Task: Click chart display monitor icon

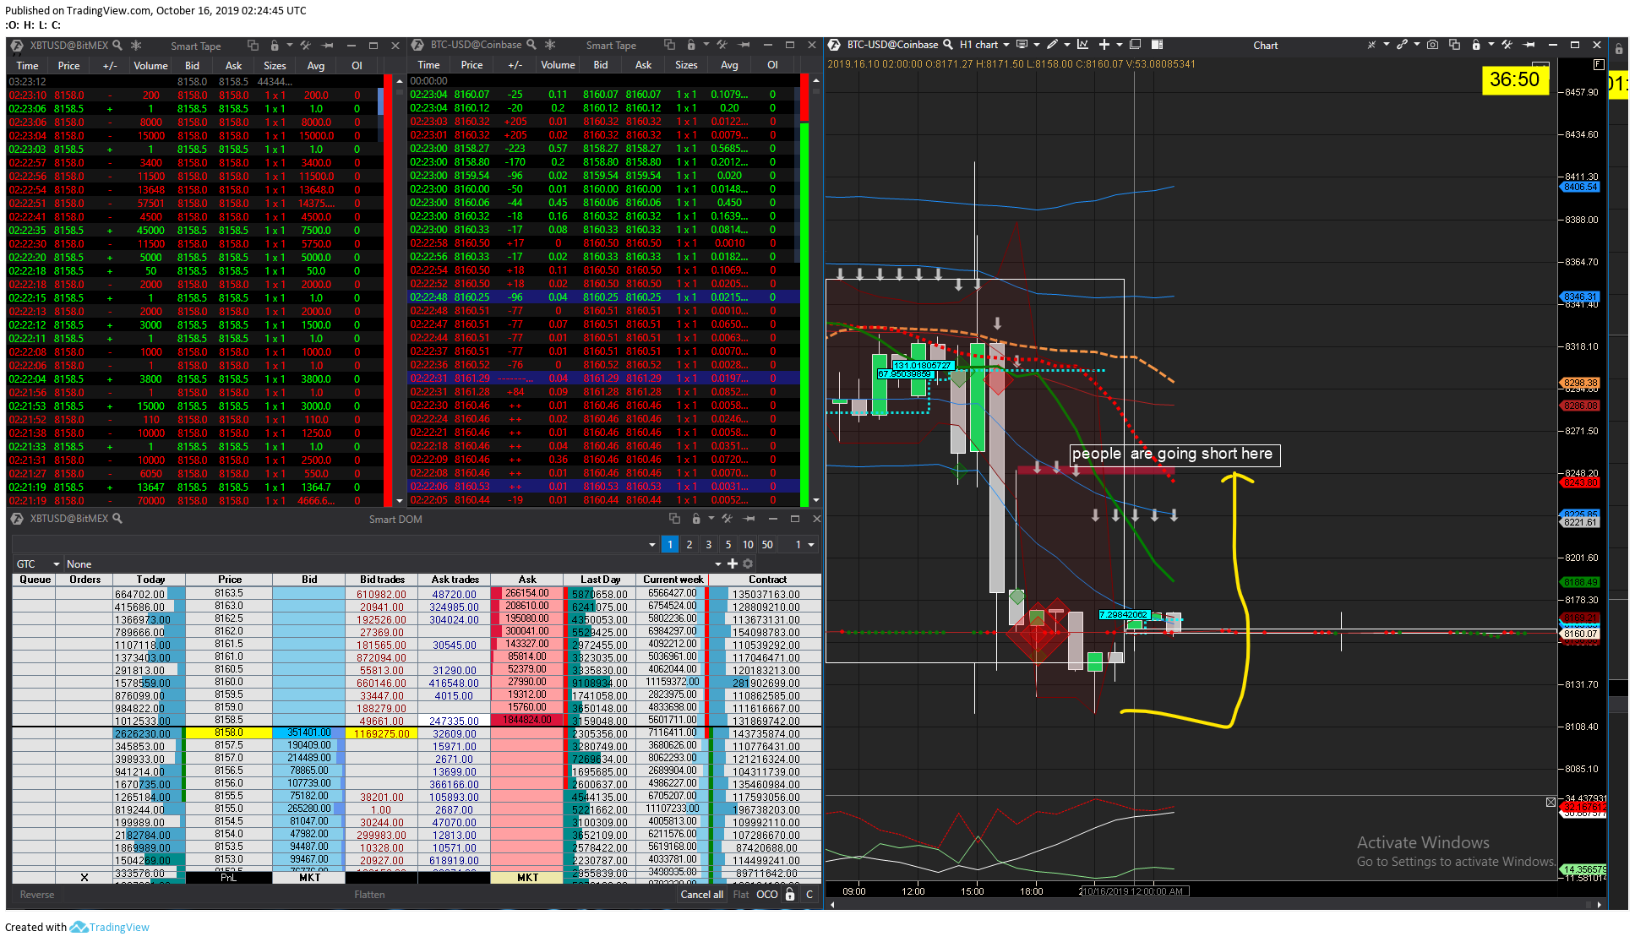Action: pos(1022,45)
